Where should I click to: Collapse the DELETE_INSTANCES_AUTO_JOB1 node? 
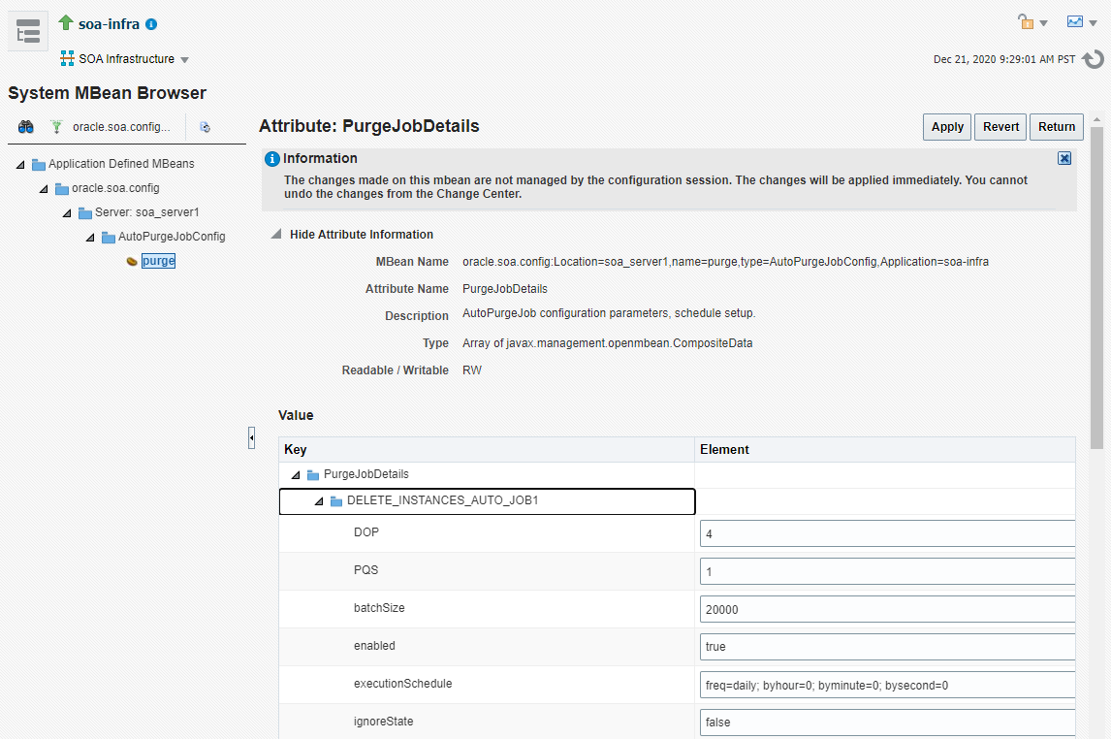[320, 501]
